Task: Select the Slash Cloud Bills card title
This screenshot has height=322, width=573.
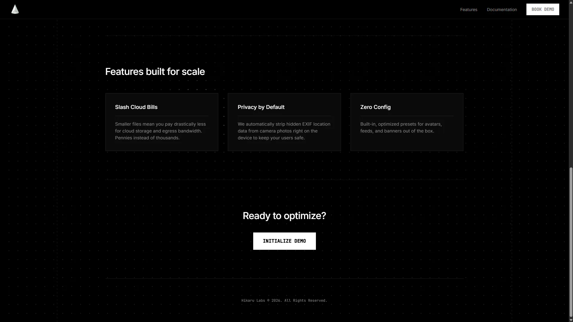Action: click(136, 107)
